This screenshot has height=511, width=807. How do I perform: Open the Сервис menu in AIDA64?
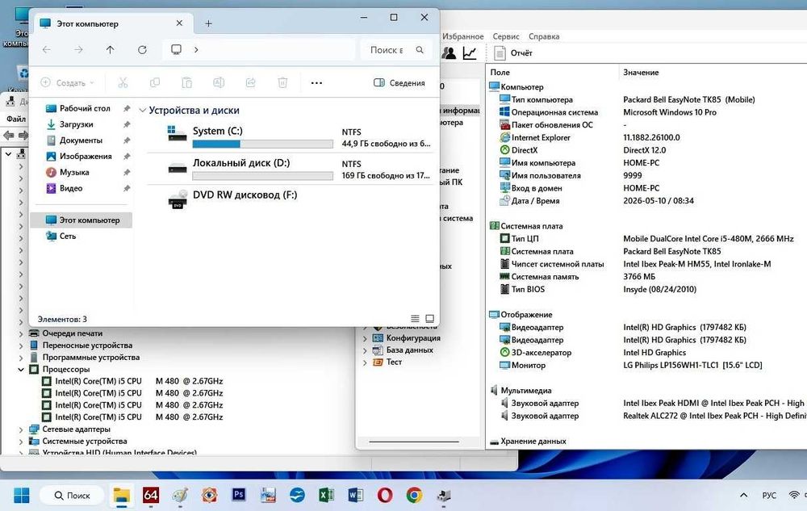(x=506, y=36)
